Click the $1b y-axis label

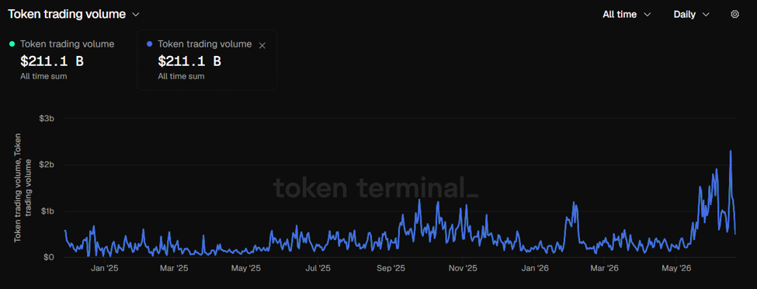47,211
